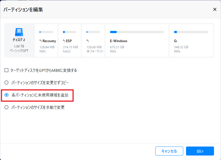Click the ディスク 2 label
The height and width of the screenshot is (160, 221).
tap(19, 40)
